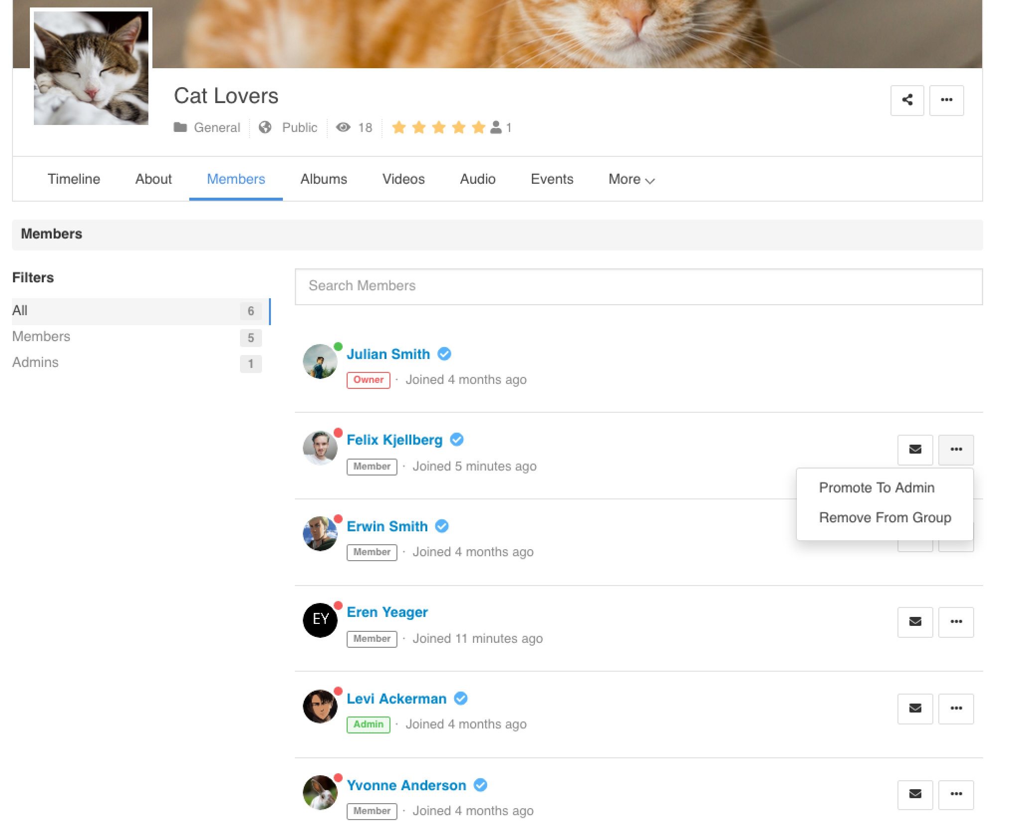
Task: Click the rating voters person icon
Action: [x=496, y=127]
